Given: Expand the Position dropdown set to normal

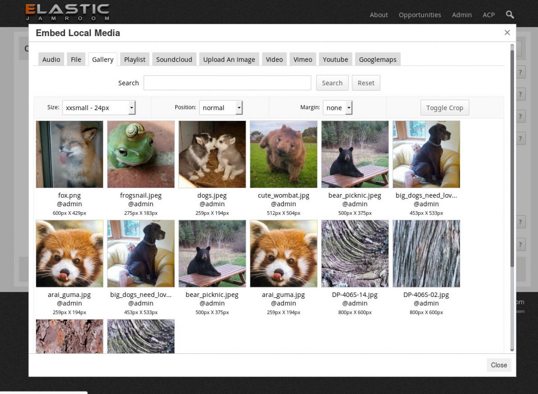Looking at the screenshot, I should click(221, 108).
